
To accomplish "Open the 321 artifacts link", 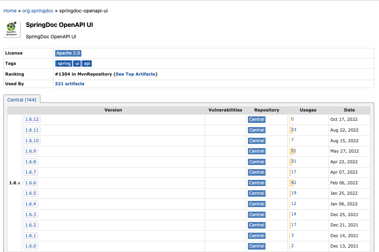I will coord(70,84).
